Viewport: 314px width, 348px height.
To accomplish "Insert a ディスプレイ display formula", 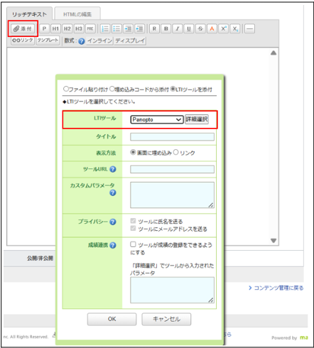I will (x=130, y=40).
